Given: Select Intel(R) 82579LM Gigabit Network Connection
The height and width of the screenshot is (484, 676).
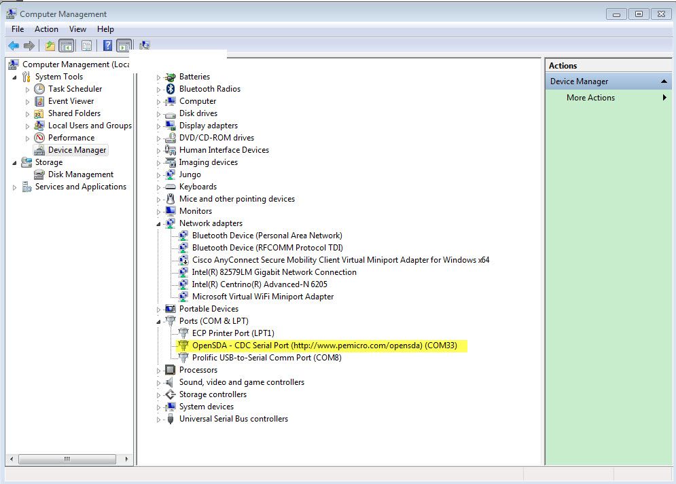Looking at the screenshot, I should [x=274, y=272].
